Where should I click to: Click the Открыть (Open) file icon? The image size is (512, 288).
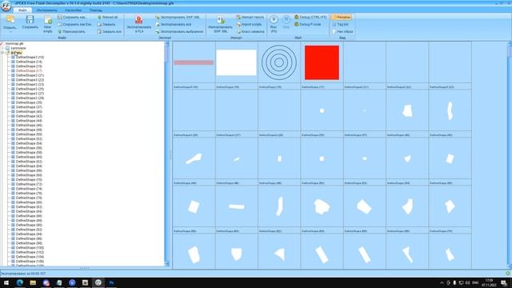point(10,19)
